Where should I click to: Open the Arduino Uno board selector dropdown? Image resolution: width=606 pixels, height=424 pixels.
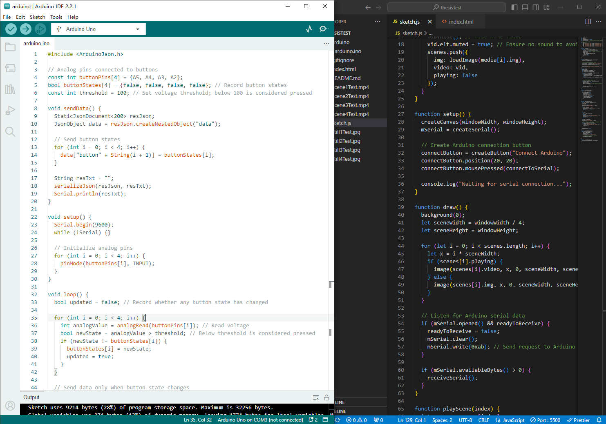click(98, 29)
